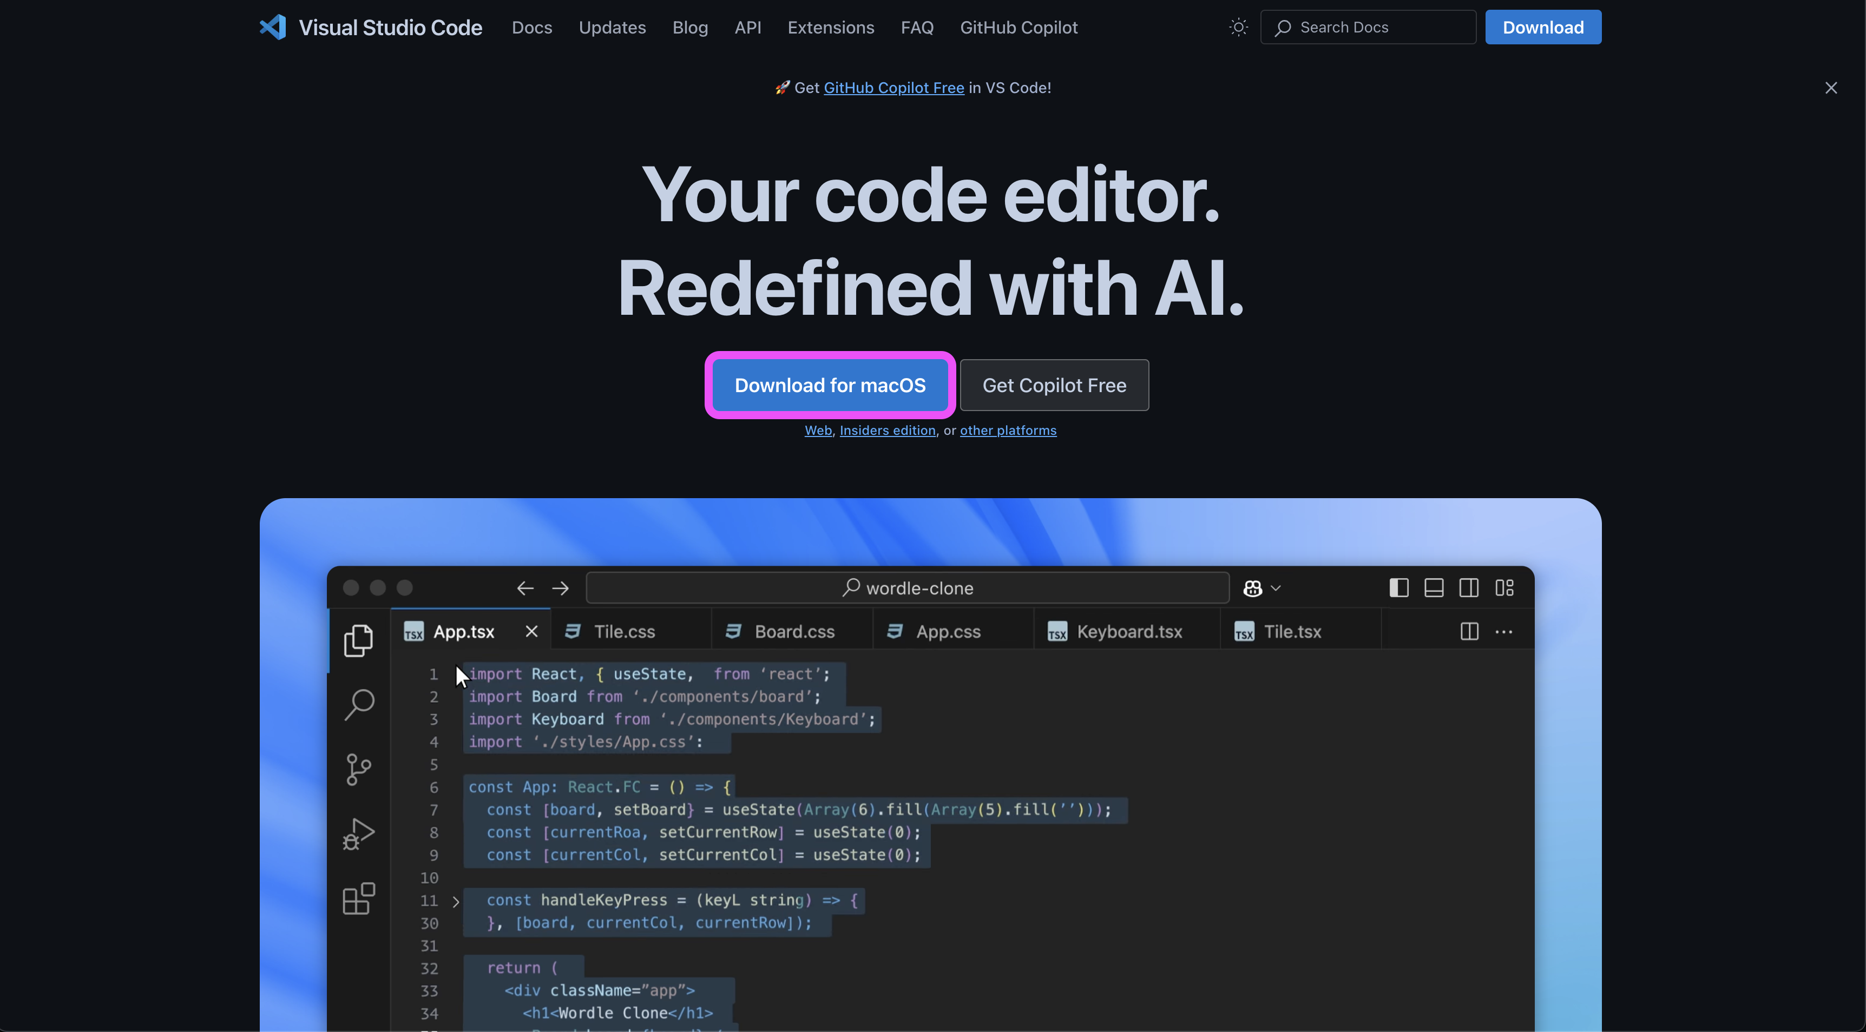Open the Insiders edition link
Viewport: 1866px width, 1032px height.
tap(886, 430)
